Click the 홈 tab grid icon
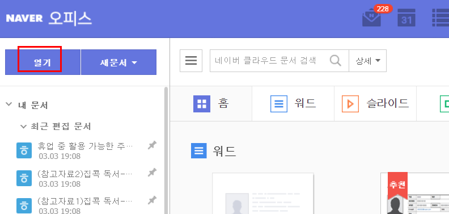Viewport: 449px width, 214px height. [202, 103]
